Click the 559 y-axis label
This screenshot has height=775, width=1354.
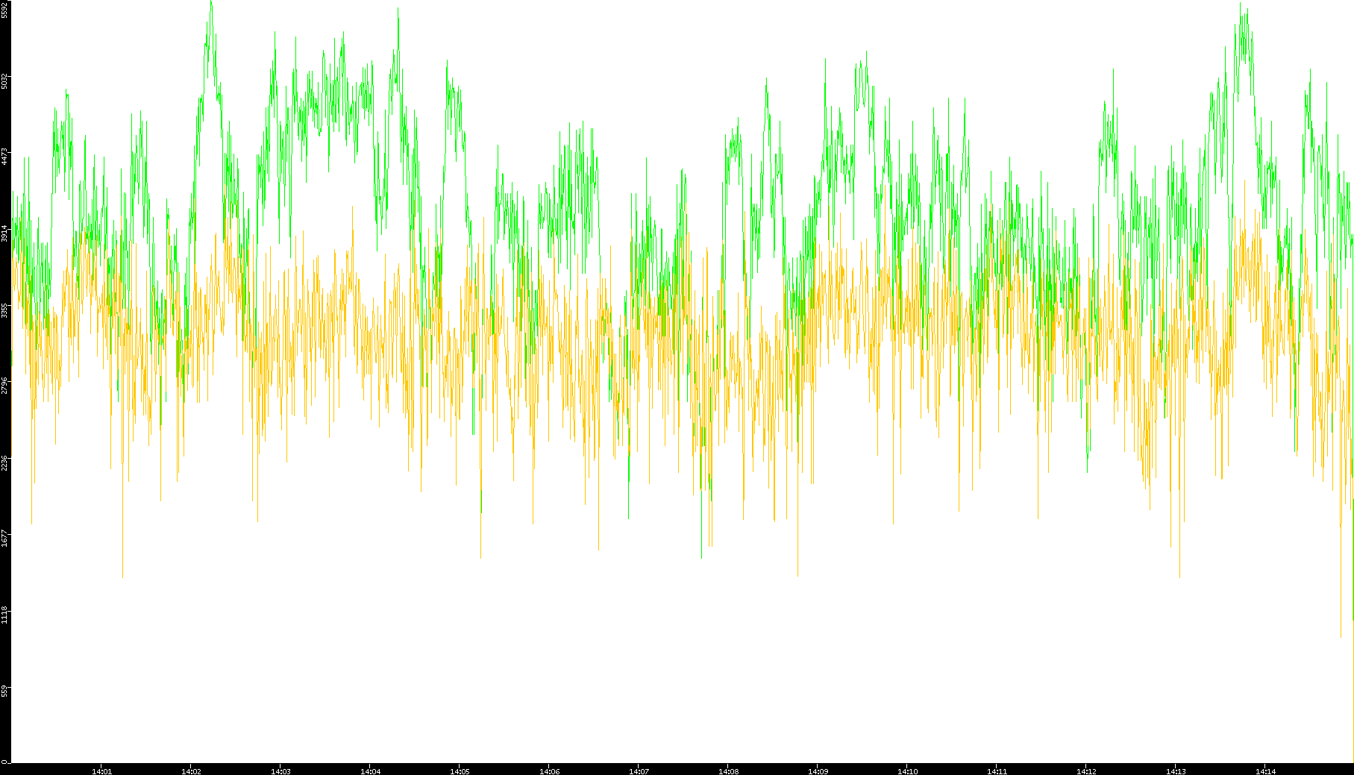coord(4,690)
